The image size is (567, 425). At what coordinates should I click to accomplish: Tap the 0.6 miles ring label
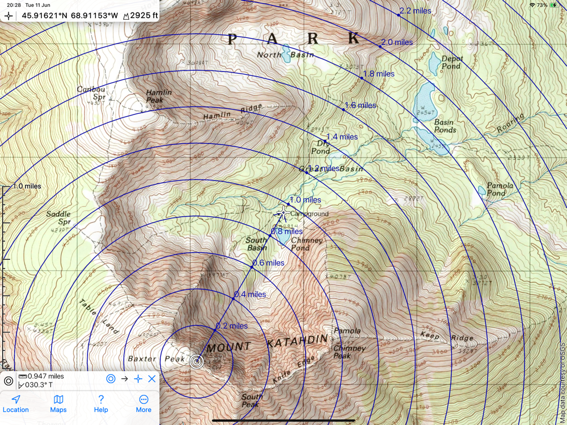click(268, 263)
